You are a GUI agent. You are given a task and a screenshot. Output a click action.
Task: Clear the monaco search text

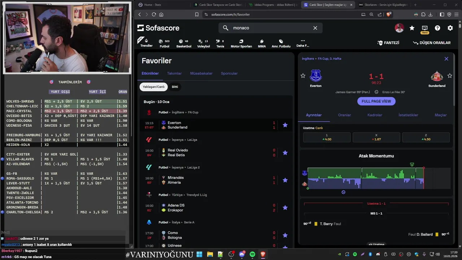pyautogui.click(x=315, y=28)
